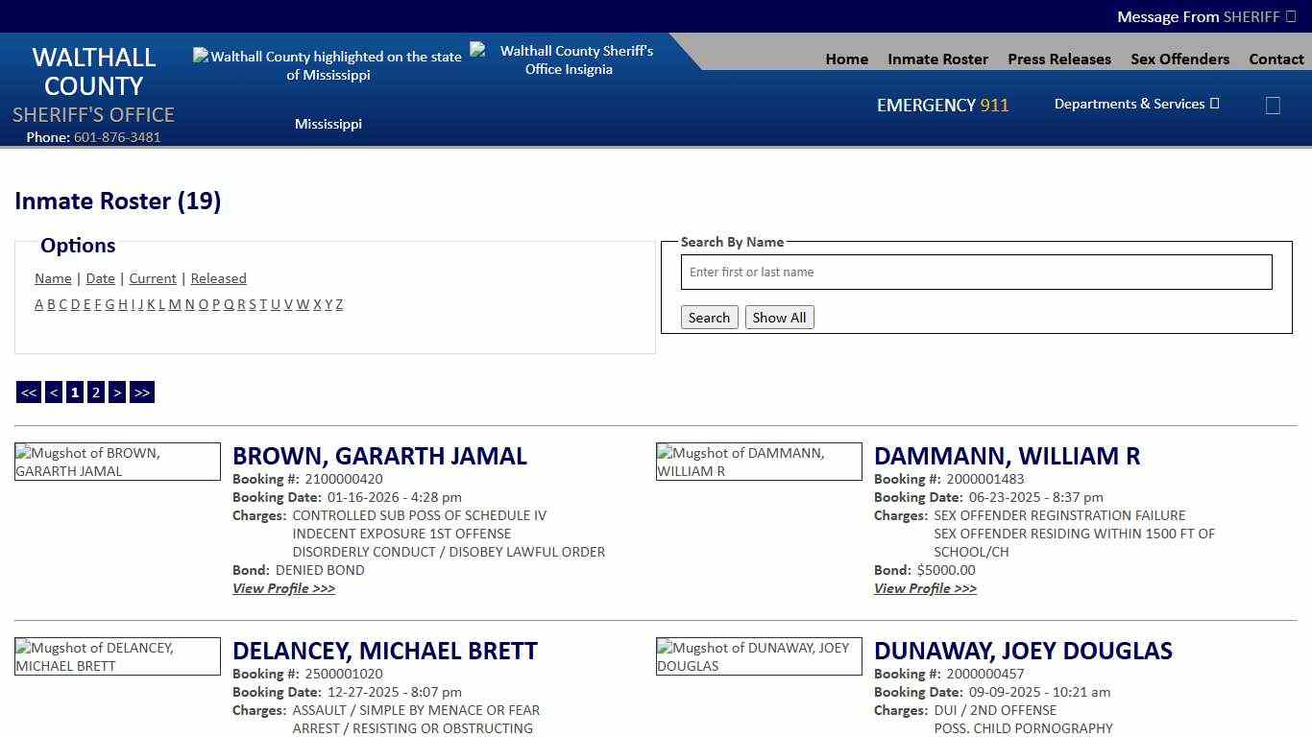The height and width of the screenshot is (737, 1312).
Task: Filter inmates by Released status
Action: [x=218, y=278]
